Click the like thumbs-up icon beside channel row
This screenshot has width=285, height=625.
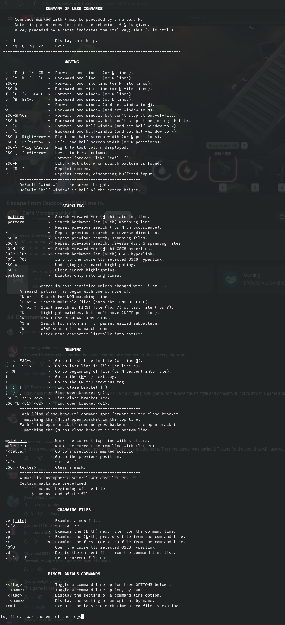coord(281,216)
